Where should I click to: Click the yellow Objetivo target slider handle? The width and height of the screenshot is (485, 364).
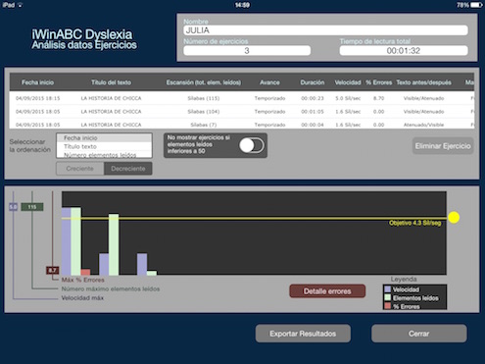tap(454, 218)
